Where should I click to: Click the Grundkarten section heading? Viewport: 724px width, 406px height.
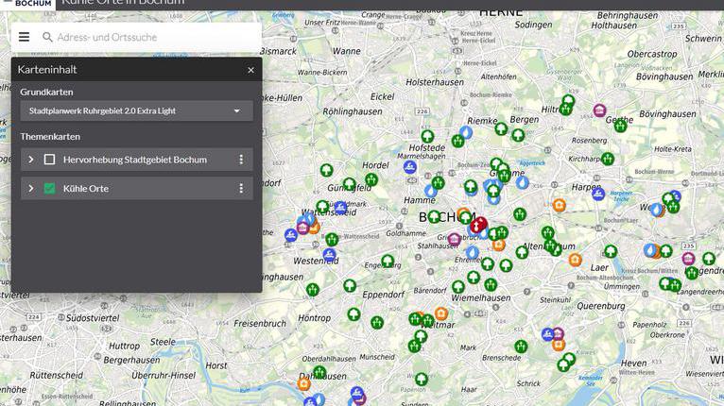click(46, 93)
